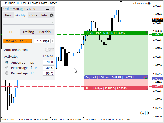Open the order selection dropdown

29,22
